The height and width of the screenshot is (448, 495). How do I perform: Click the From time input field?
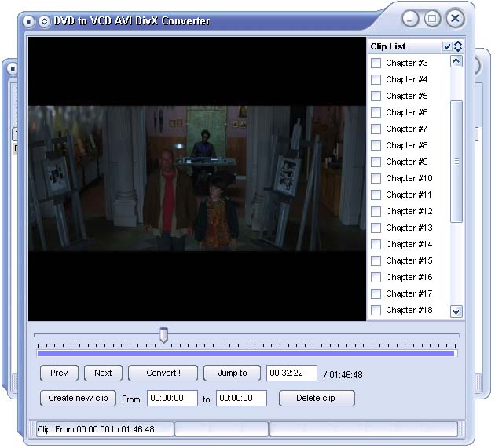(x=172, y=399)
